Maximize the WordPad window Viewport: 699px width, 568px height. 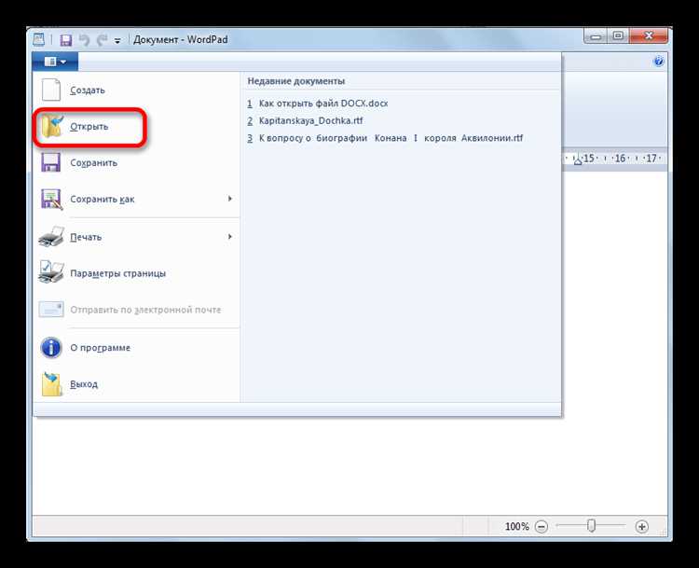[x=618, y=36]
